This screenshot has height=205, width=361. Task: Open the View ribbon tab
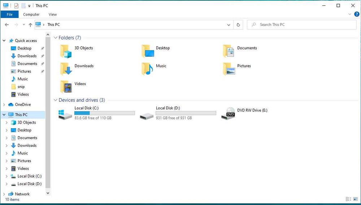point(52,14)
